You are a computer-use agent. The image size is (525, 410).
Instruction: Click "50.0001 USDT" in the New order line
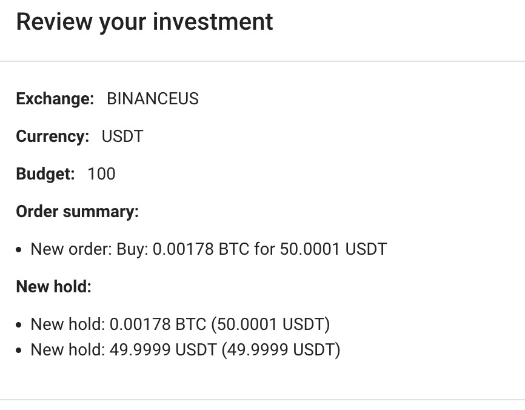(x=333, y=249)
